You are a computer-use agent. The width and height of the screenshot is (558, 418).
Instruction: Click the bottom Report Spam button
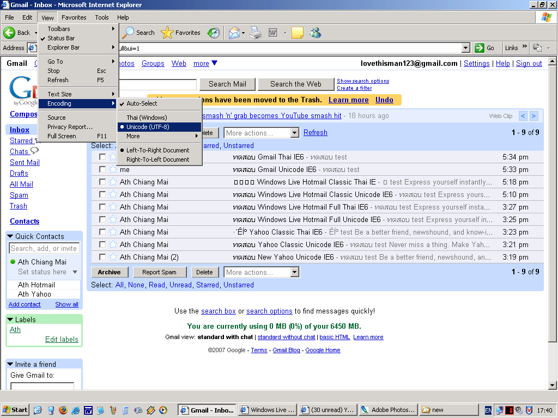(160, 272)
